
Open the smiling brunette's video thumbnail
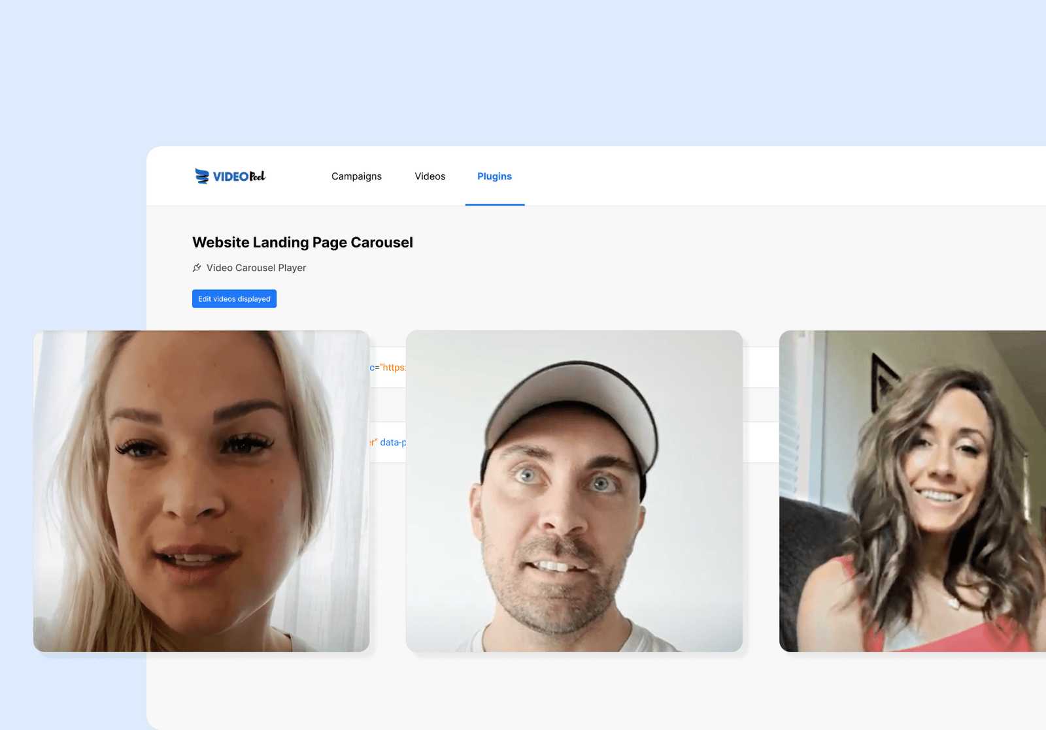pos(915,490)
